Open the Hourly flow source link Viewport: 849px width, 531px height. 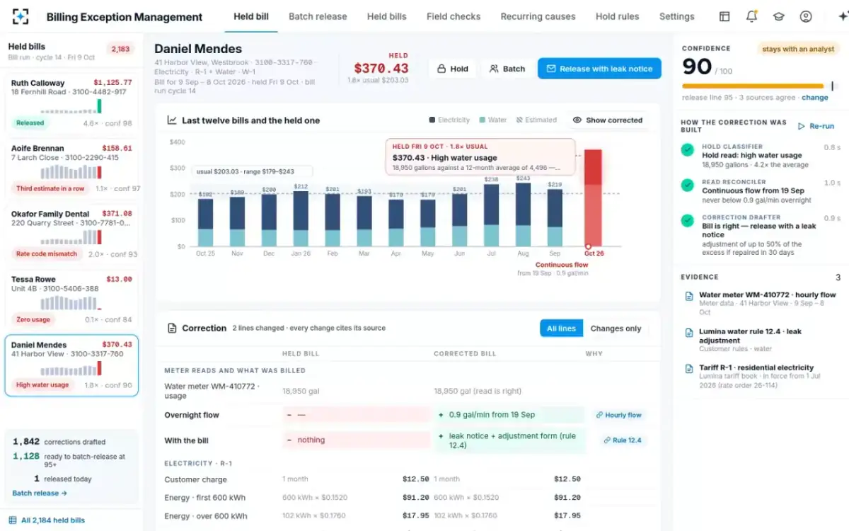pyautogui.click(x=618, y=415)
